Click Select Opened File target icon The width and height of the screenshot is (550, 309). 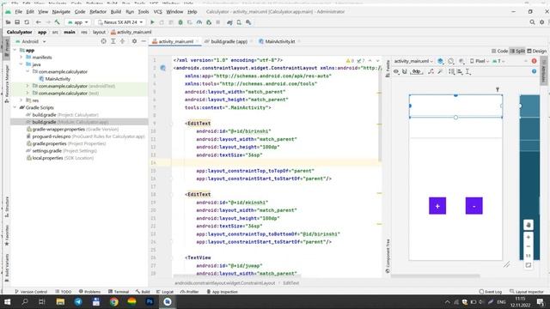pyautogui.click(x=103, y=41)
